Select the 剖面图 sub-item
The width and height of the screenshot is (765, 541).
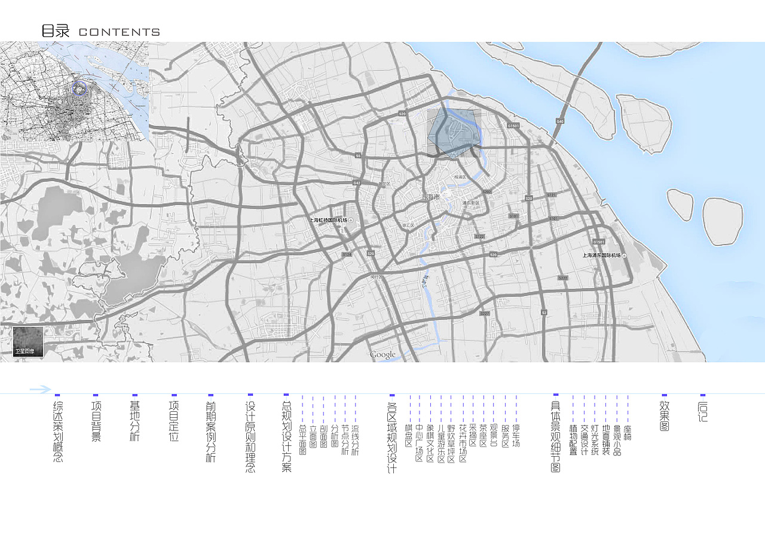pos(323,436)
